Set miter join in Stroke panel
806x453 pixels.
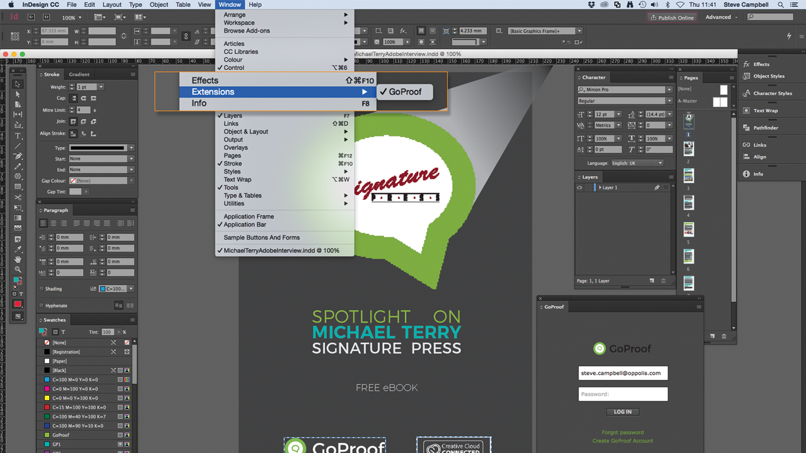click(x=74, y=121)
